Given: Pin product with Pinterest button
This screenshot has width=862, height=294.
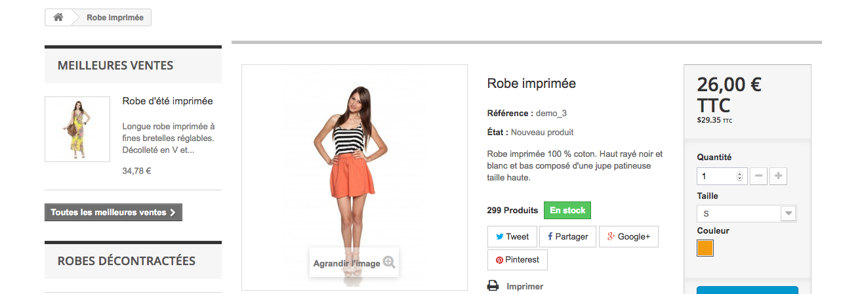Looking at the screenshot, I should 517,260.
